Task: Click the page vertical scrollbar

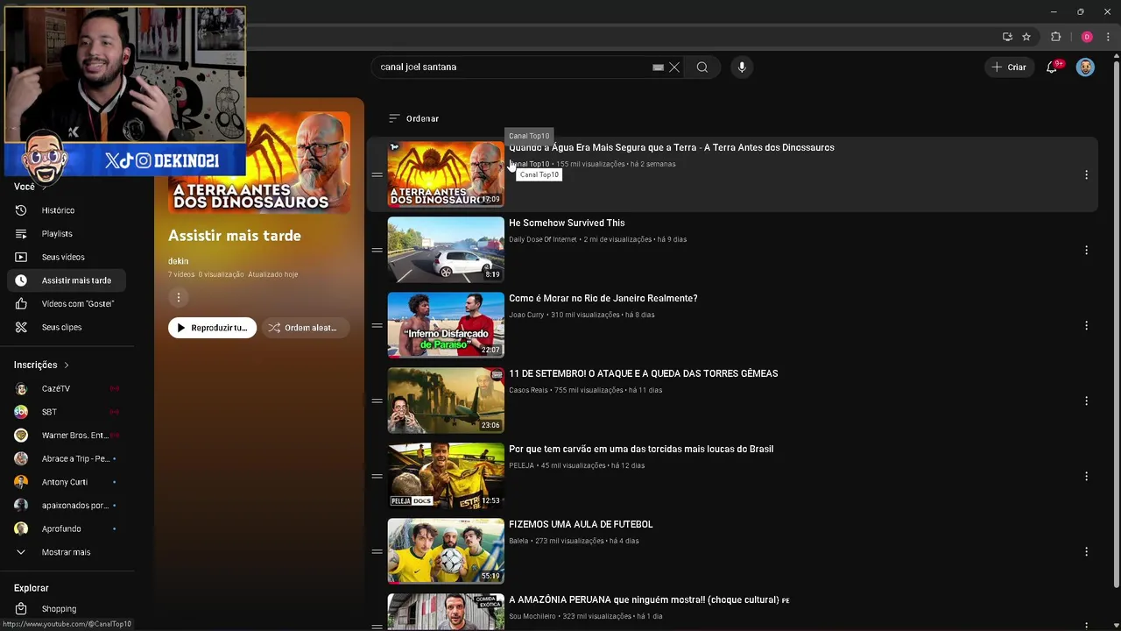Action: tap(1116, 324)
